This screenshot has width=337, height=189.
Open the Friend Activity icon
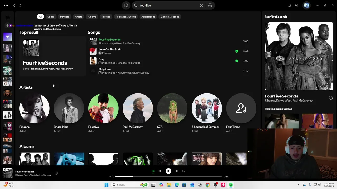(297, 6)
